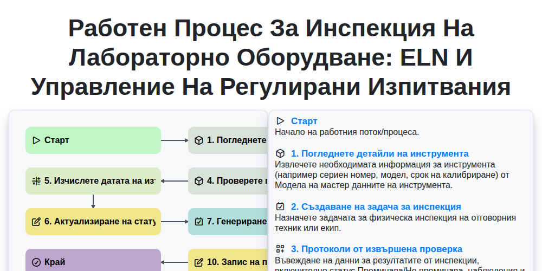The width and height of the screenshot is (542, 271).
Task: Click the QR-grid icon beside 3. Протоколи heading
Action: (x=280, y=249)
